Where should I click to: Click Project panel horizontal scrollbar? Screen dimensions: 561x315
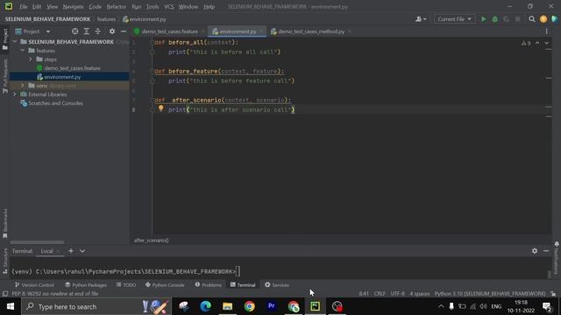37,242
